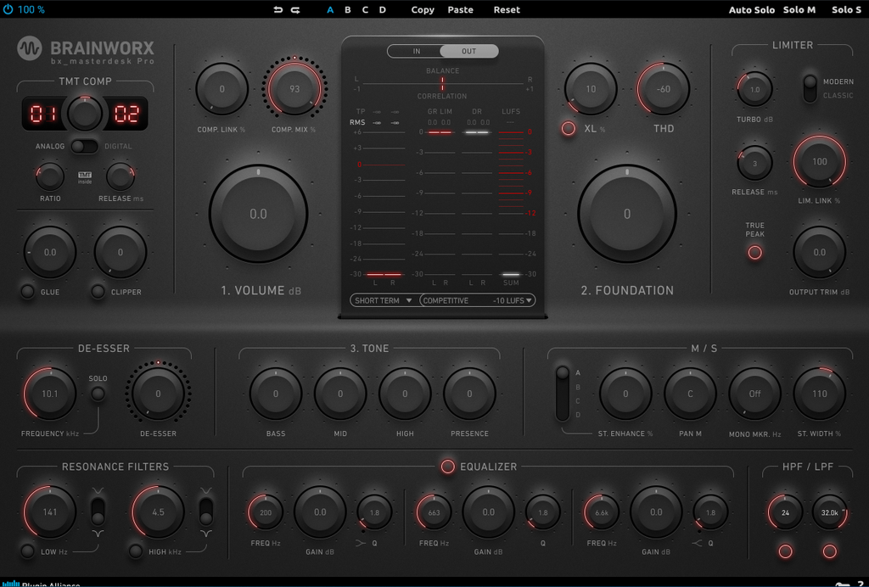Click the undo arrow icon
Screen dimensions: 869x587
point(278,10)
